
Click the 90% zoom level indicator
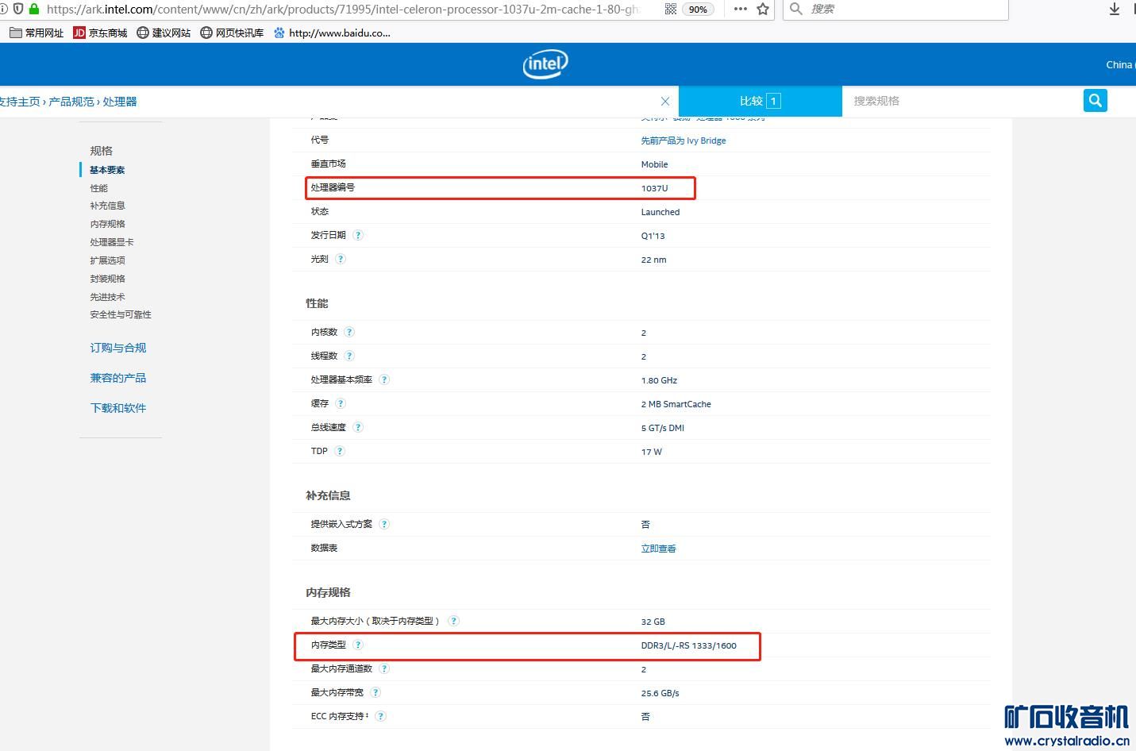coord(698,10)
